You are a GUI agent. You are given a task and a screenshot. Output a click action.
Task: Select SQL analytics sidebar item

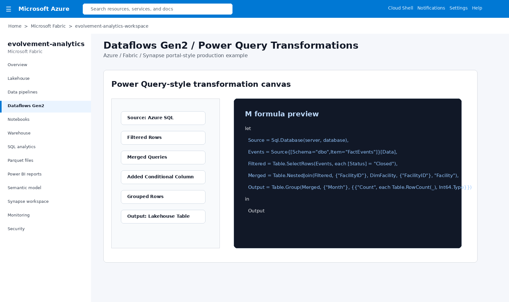point(45,147)
